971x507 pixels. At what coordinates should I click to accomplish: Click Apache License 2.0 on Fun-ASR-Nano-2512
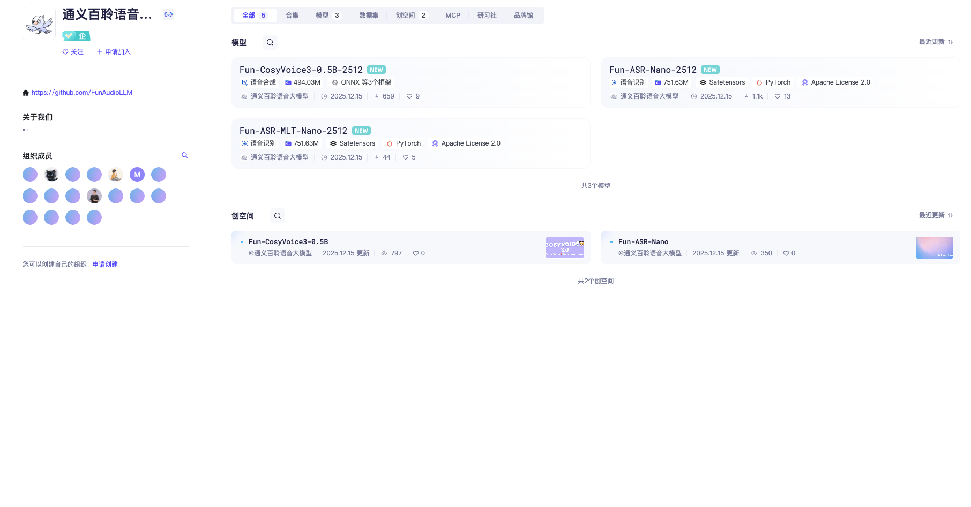[x=835, y=82]
